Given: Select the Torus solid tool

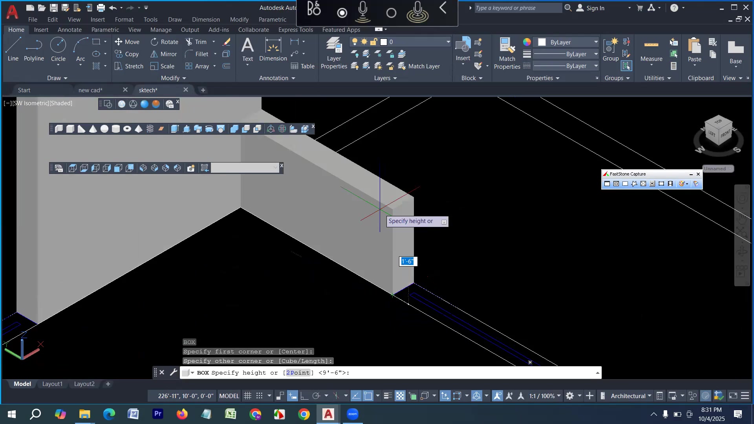Looking at the screenshot, I should 127,129.
